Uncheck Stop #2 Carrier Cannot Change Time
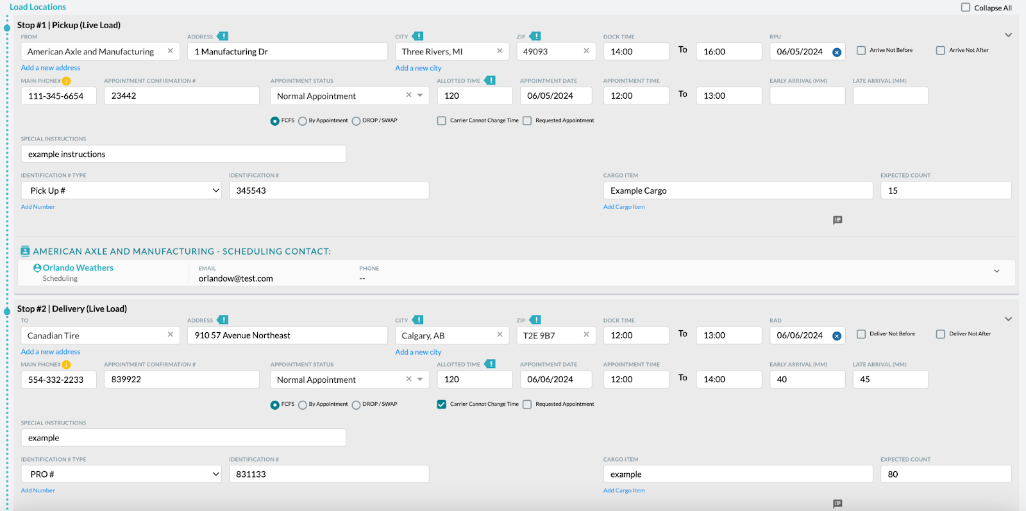 point(442,405)
